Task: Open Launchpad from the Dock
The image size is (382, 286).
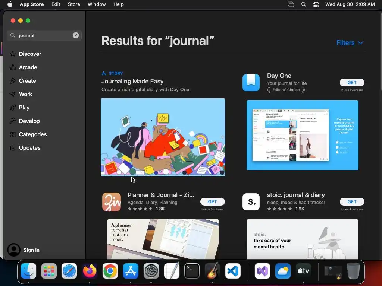Action: pyautogui.click(x=49, y=271)
